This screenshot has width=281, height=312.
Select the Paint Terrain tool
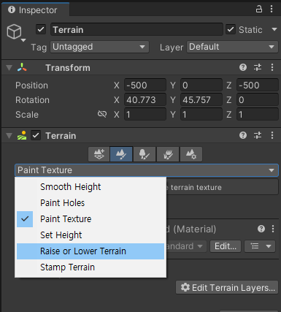(x=121, y=154)
